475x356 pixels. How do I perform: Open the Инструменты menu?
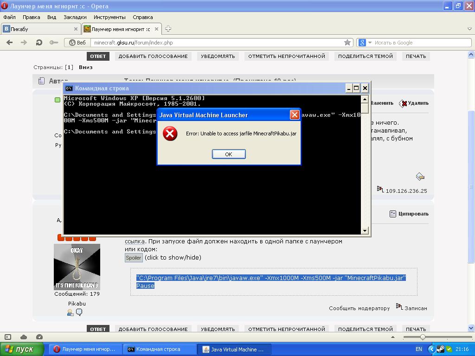[109, 17]
